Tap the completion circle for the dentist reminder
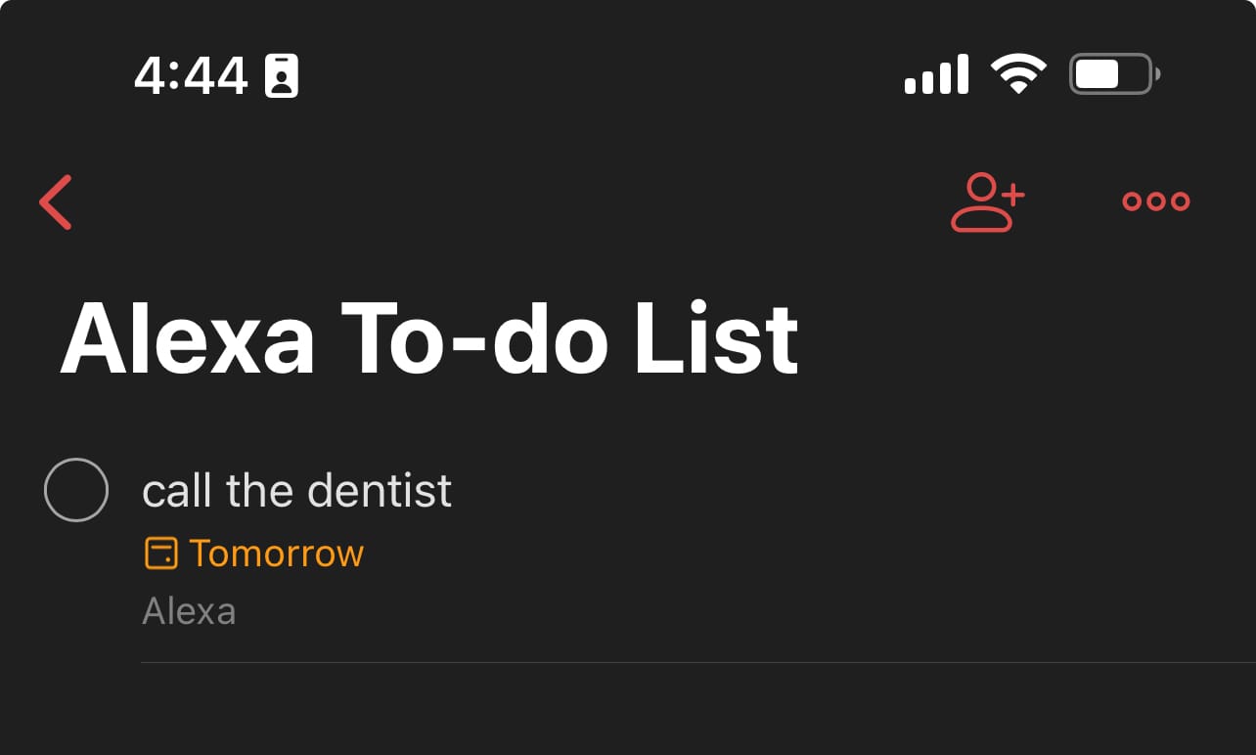1256x755 pixels. (x=75, y=489)
